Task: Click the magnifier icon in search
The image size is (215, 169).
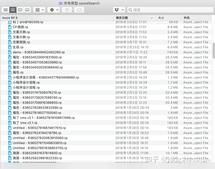Action: tap(130, 10)
